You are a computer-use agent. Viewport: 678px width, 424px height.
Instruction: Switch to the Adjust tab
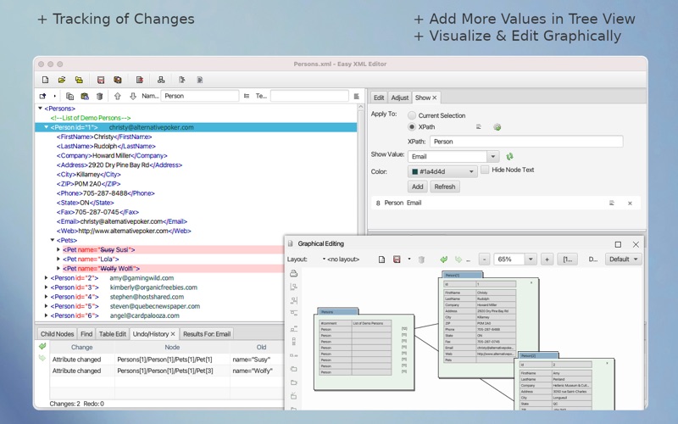(x=399, y=98)
